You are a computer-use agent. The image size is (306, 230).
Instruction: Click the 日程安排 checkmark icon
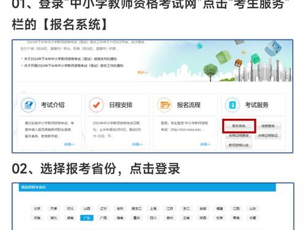96,105
